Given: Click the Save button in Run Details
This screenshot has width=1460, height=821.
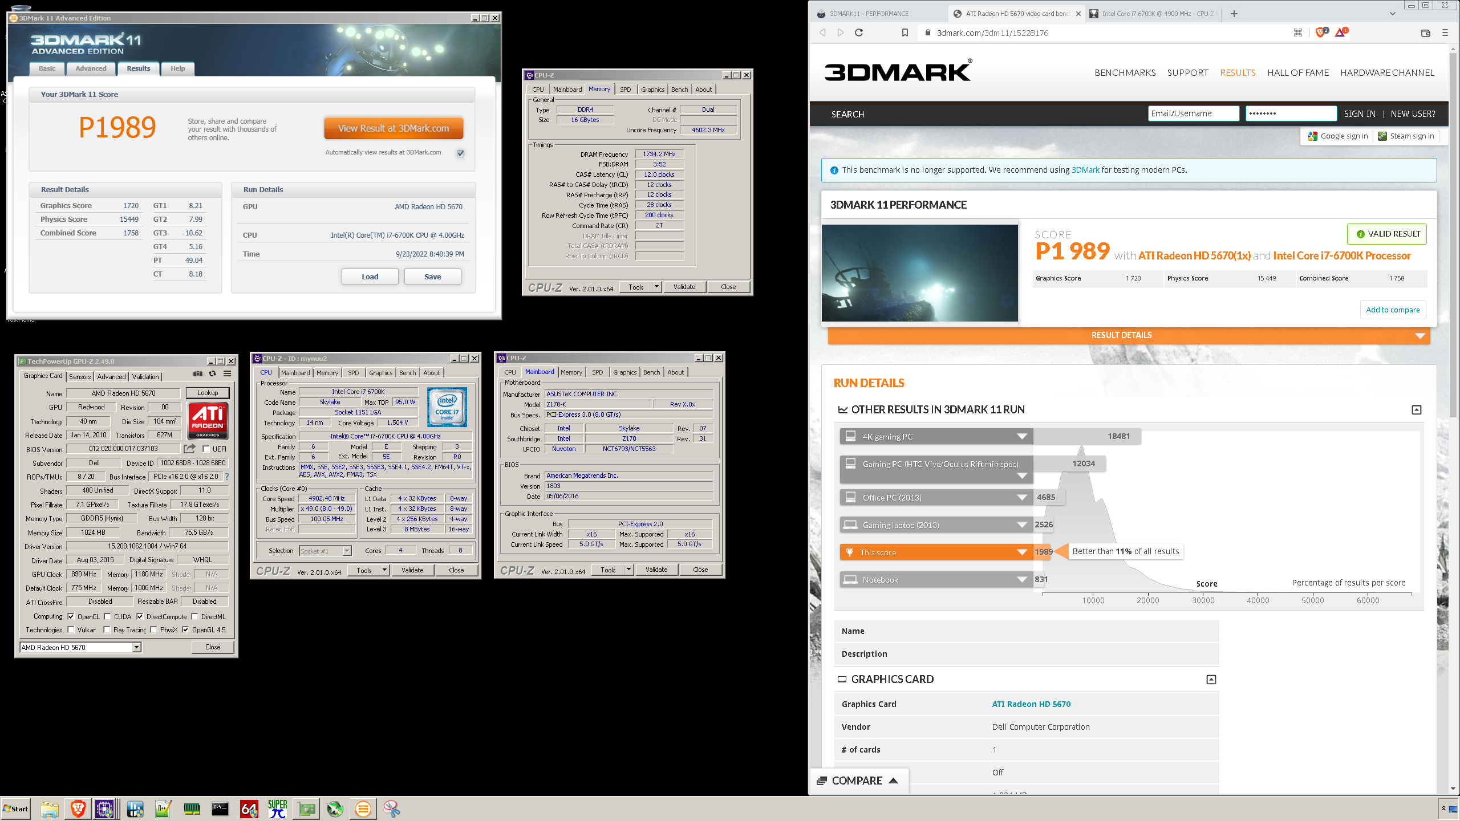Looking at the screenshot, I should click(x=433, y=277).
